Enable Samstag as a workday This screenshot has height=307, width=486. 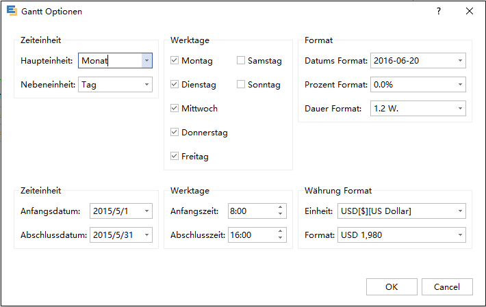[x=241, y=61]
